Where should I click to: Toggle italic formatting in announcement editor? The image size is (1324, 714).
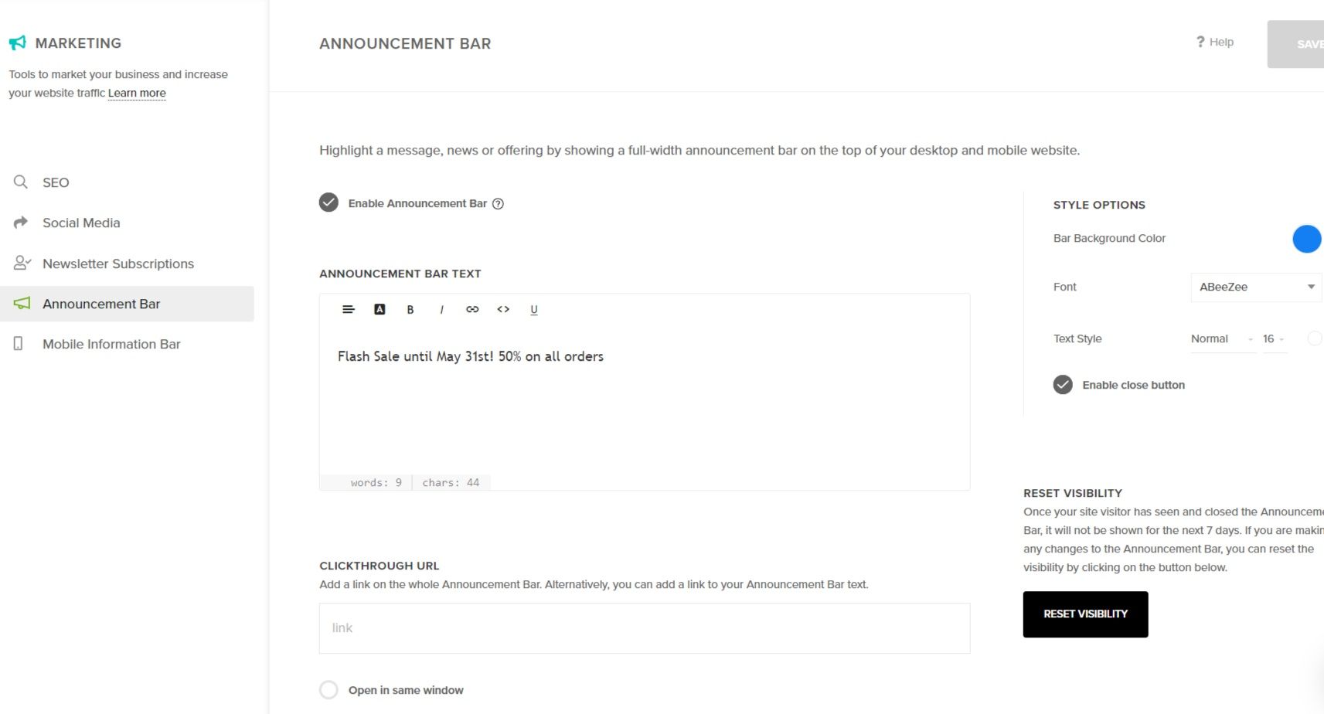click(x=441, y=309)
